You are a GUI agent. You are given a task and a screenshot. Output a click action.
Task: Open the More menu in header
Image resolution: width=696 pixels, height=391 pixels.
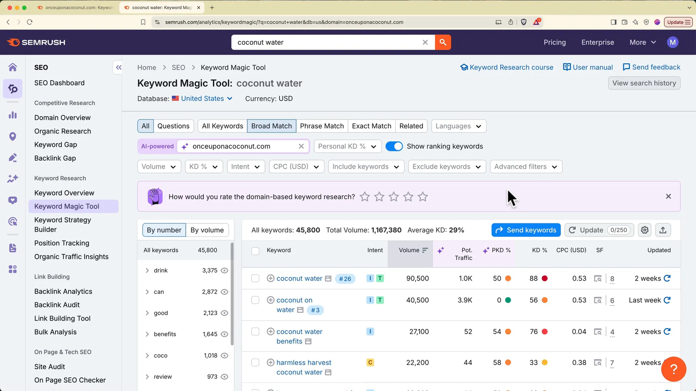[x=642, y=42]
